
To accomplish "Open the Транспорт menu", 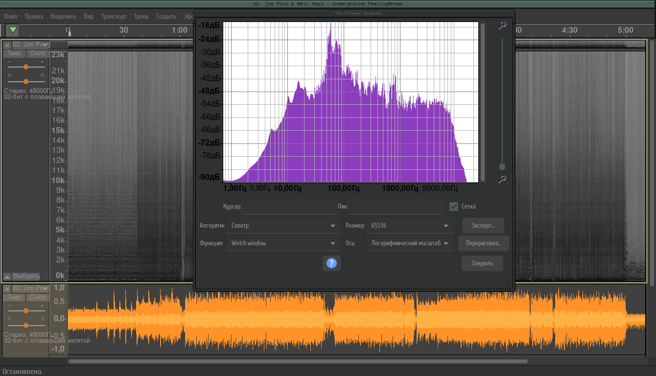I will tap(114, 16).
